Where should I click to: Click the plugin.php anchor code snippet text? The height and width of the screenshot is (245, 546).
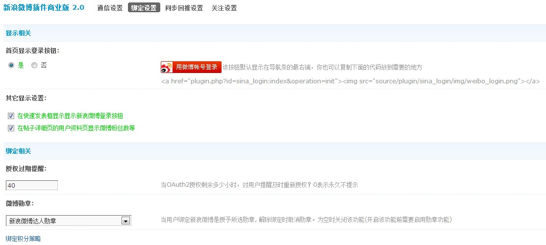[350, 81]
